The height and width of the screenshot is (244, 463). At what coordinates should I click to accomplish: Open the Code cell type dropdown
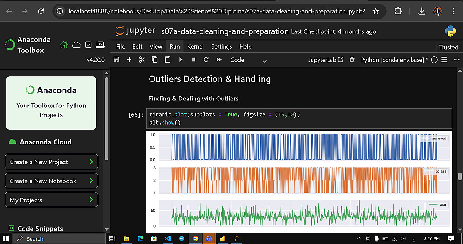pyautogui.click(x=249, y=60)
